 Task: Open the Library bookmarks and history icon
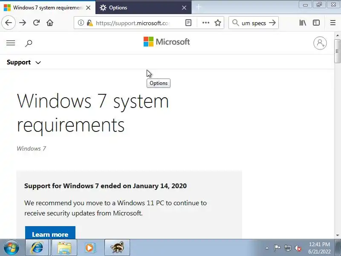pyautogui.click(x=303, y=23)
